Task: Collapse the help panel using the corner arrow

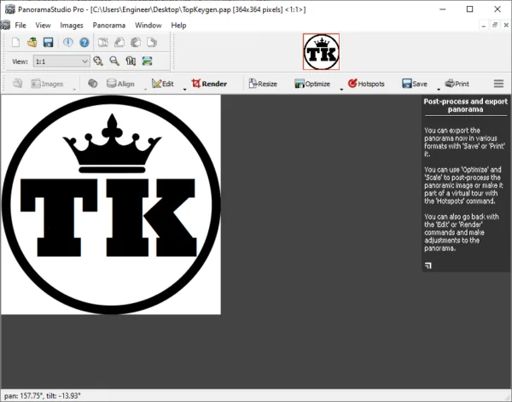Action: 428,265
